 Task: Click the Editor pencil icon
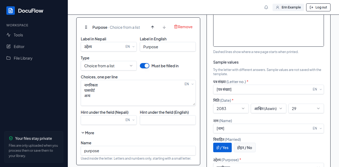tap(8, 46)
